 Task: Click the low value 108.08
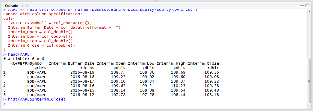tap(147, 90)
